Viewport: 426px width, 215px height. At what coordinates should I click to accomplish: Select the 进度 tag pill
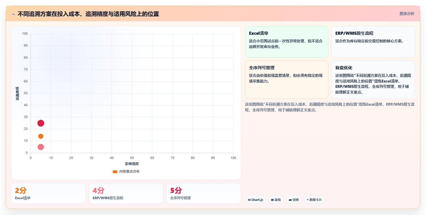[x=294, y=200]
